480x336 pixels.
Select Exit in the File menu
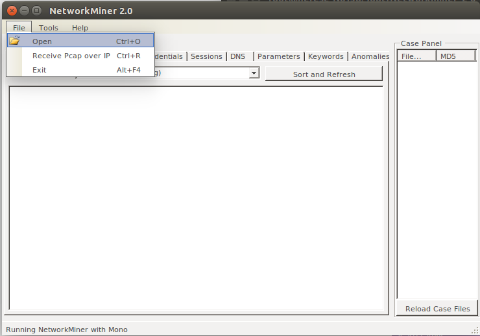tap(80, 70)
